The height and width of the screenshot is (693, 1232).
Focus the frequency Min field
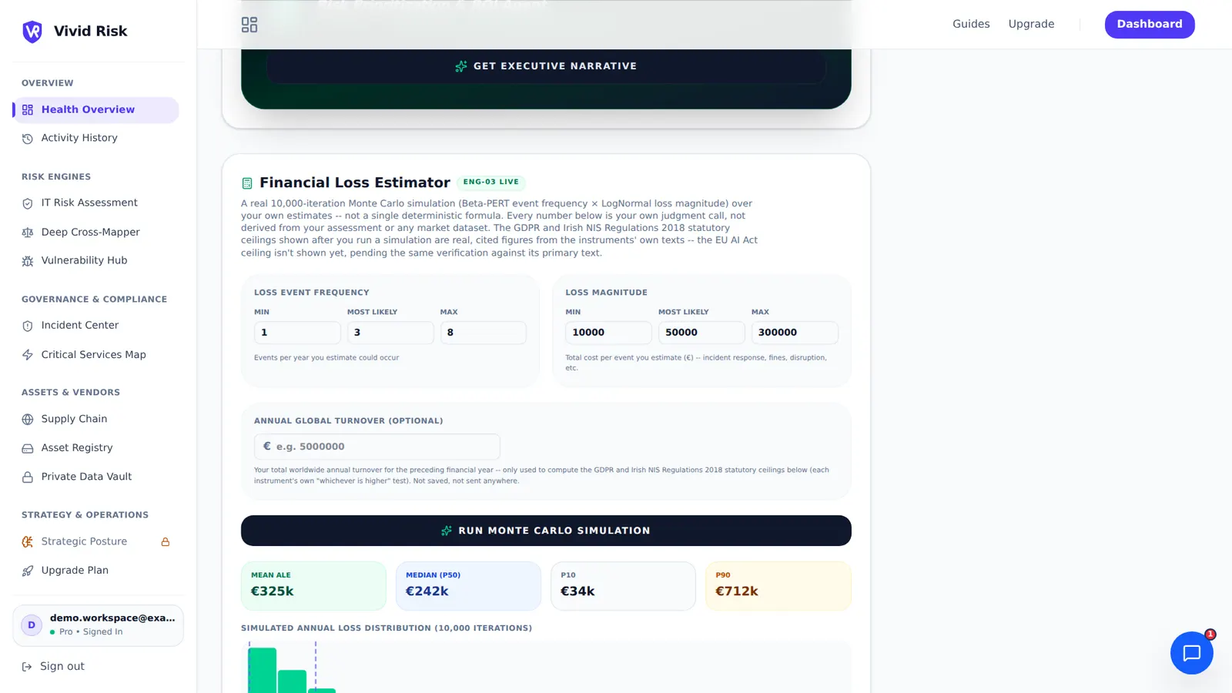[297, 333]
